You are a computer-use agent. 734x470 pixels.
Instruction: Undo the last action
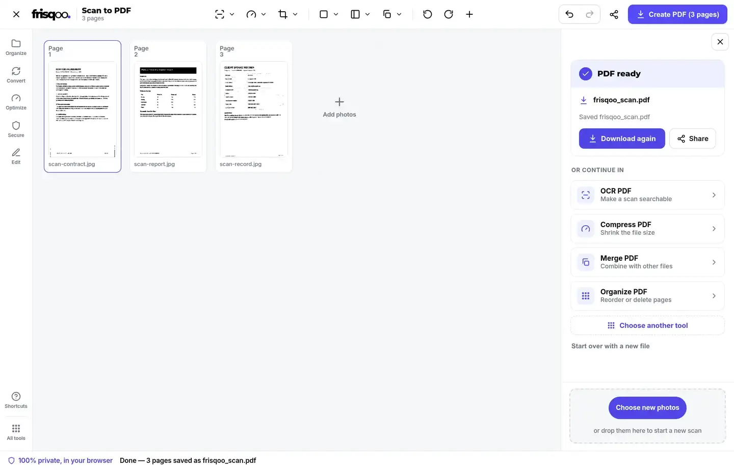pyautogui.click(x=569, y=14)
